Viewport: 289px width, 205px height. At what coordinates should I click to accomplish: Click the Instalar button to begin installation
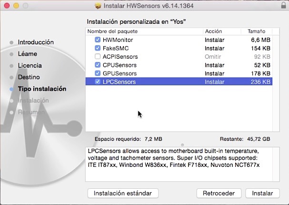coord(262,193)
